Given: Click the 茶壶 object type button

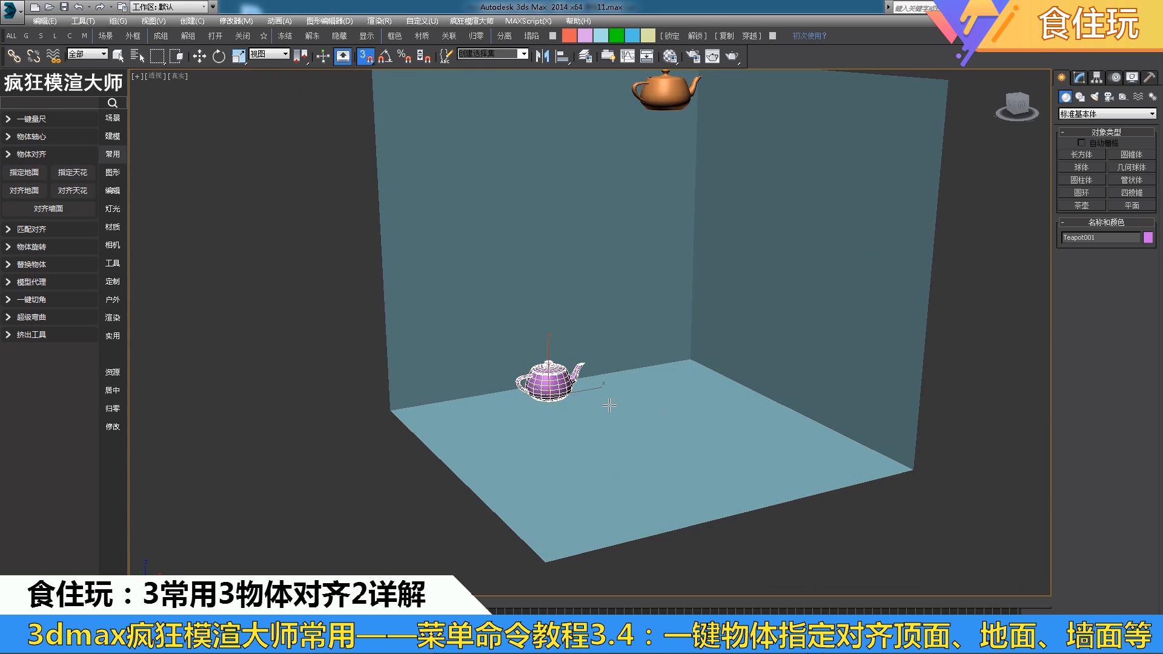Looking at the screenshot, I should coord(1081,205).
